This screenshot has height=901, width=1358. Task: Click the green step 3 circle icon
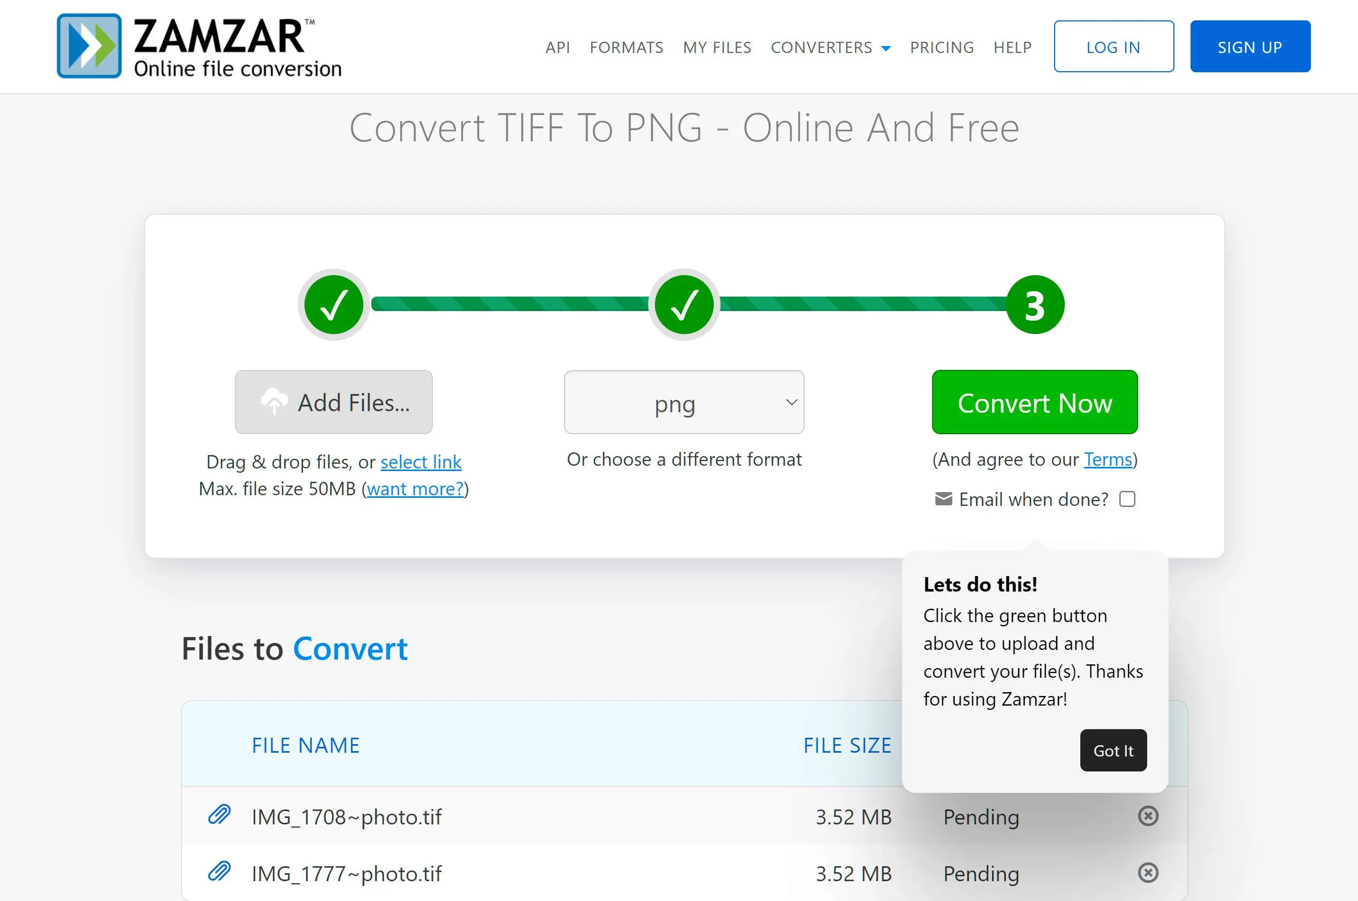[1035, 302]
